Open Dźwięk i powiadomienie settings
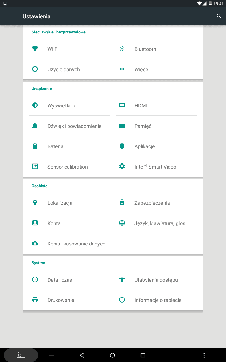The width and height of the screenshot is (226, 362). tap(69, 126)
